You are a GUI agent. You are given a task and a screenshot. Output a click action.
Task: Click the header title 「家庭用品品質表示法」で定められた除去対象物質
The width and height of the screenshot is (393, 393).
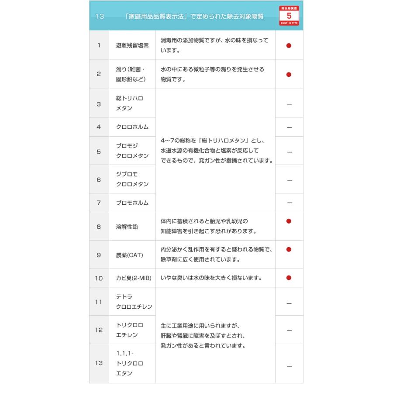click(193, 17)
